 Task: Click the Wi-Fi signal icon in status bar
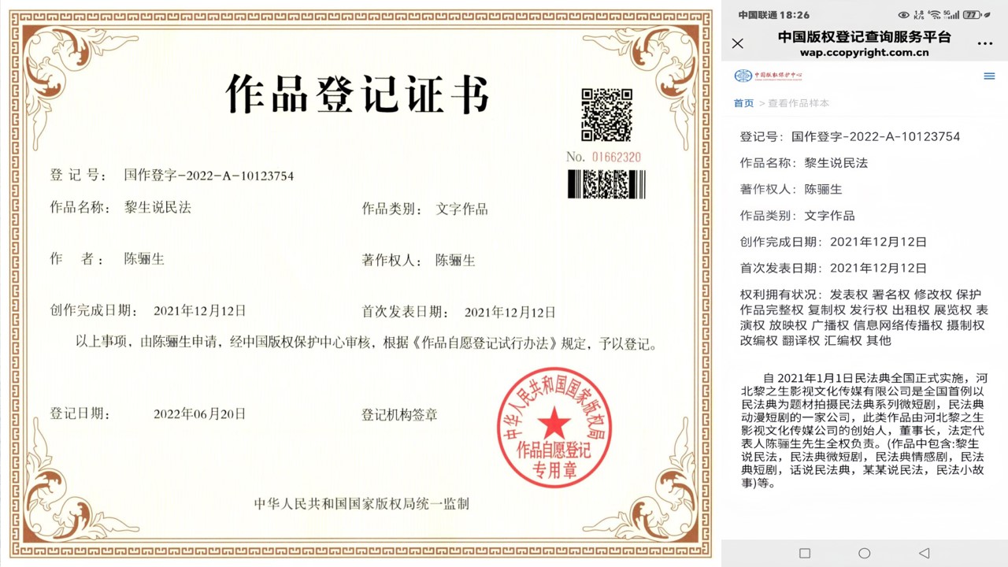934,15
